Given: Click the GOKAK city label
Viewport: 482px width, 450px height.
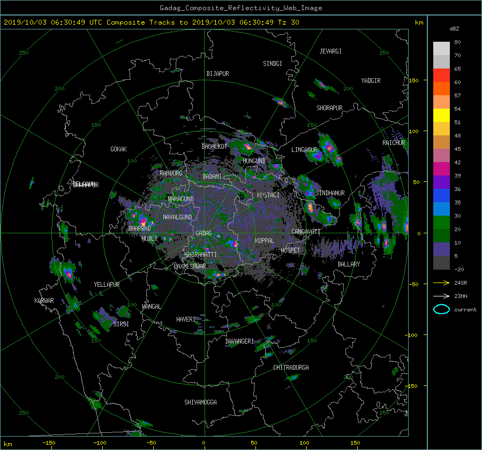Looking at the screenshot, I should point(118,149).
